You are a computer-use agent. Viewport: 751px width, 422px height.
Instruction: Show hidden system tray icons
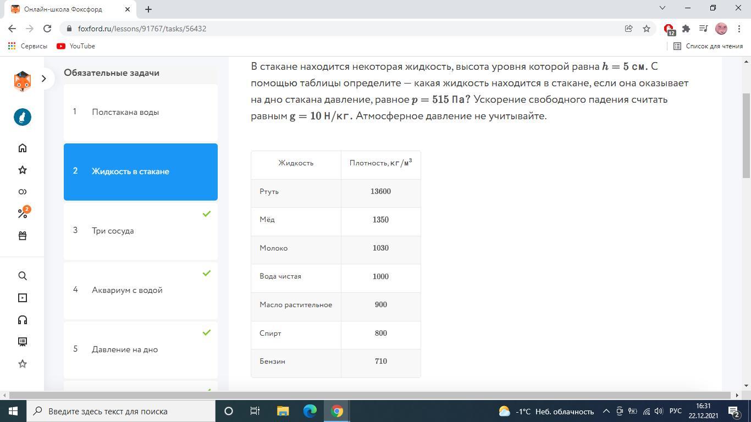[606, 411]
